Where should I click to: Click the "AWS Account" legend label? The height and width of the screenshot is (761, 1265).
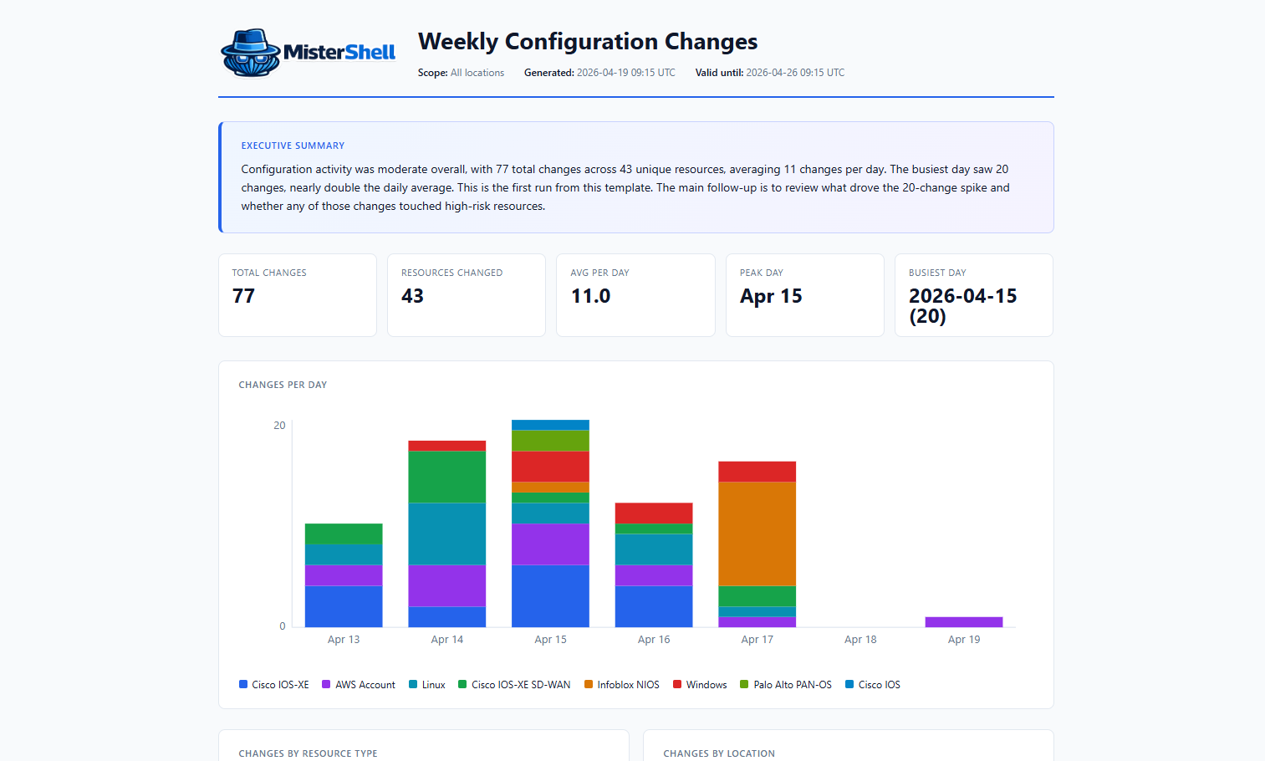365,685
